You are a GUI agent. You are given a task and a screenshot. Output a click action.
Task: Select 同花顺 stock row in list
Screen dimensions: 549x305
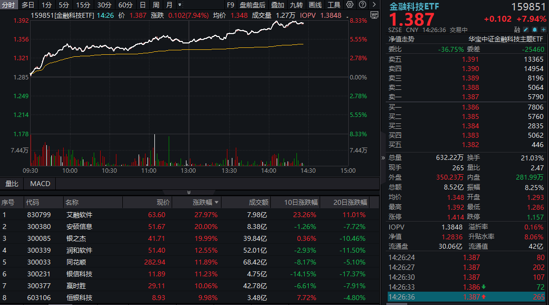(79, 262)
